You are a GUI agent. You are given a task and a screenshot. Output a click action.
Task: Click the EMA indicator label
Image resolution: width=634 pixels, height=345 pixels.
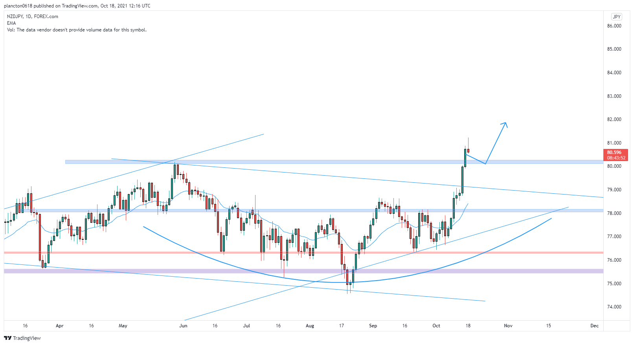tap(11, 23)
